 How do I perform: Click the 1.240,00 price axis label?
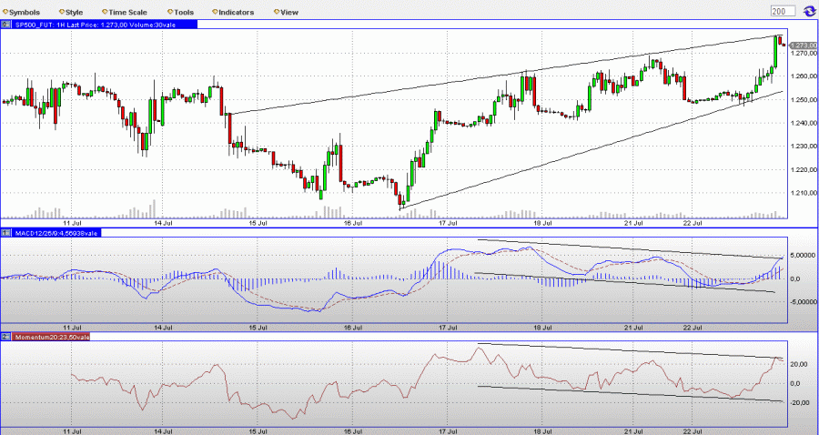coord(804,123)
